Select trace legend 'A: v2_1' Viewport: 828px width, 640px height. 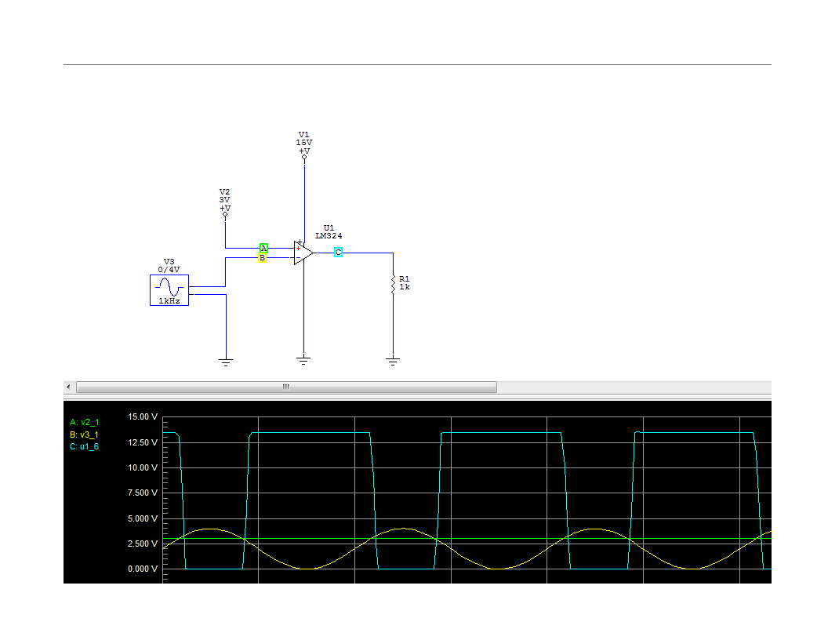[85, 423]
